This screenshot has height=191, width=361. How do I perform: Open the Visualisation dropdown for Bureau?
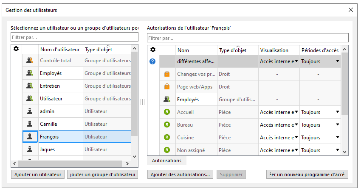tap(296, 125)
